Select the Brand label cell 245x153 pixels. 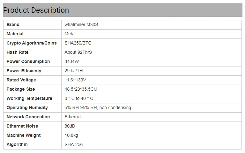click(x=32, y=25)
